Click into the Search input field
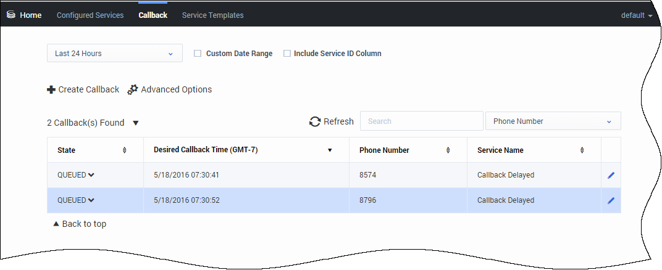Image resolution: width=662 pixels, height=270 pixels. [421, 121]
